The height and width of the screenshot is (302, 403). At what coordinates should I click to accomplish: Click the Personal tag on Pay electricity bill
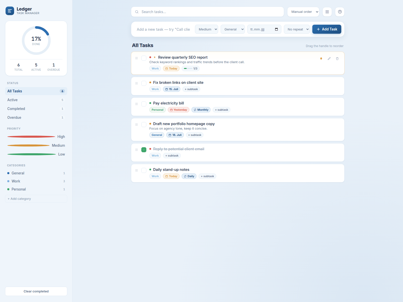[x=157, y=110]
